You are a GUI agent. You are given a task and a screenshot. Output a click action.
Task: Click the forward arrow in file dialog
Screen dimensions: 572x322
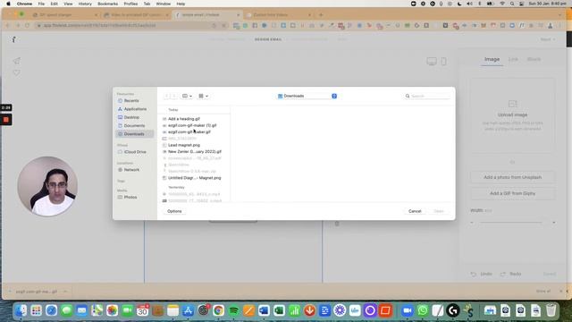[174, 96]
